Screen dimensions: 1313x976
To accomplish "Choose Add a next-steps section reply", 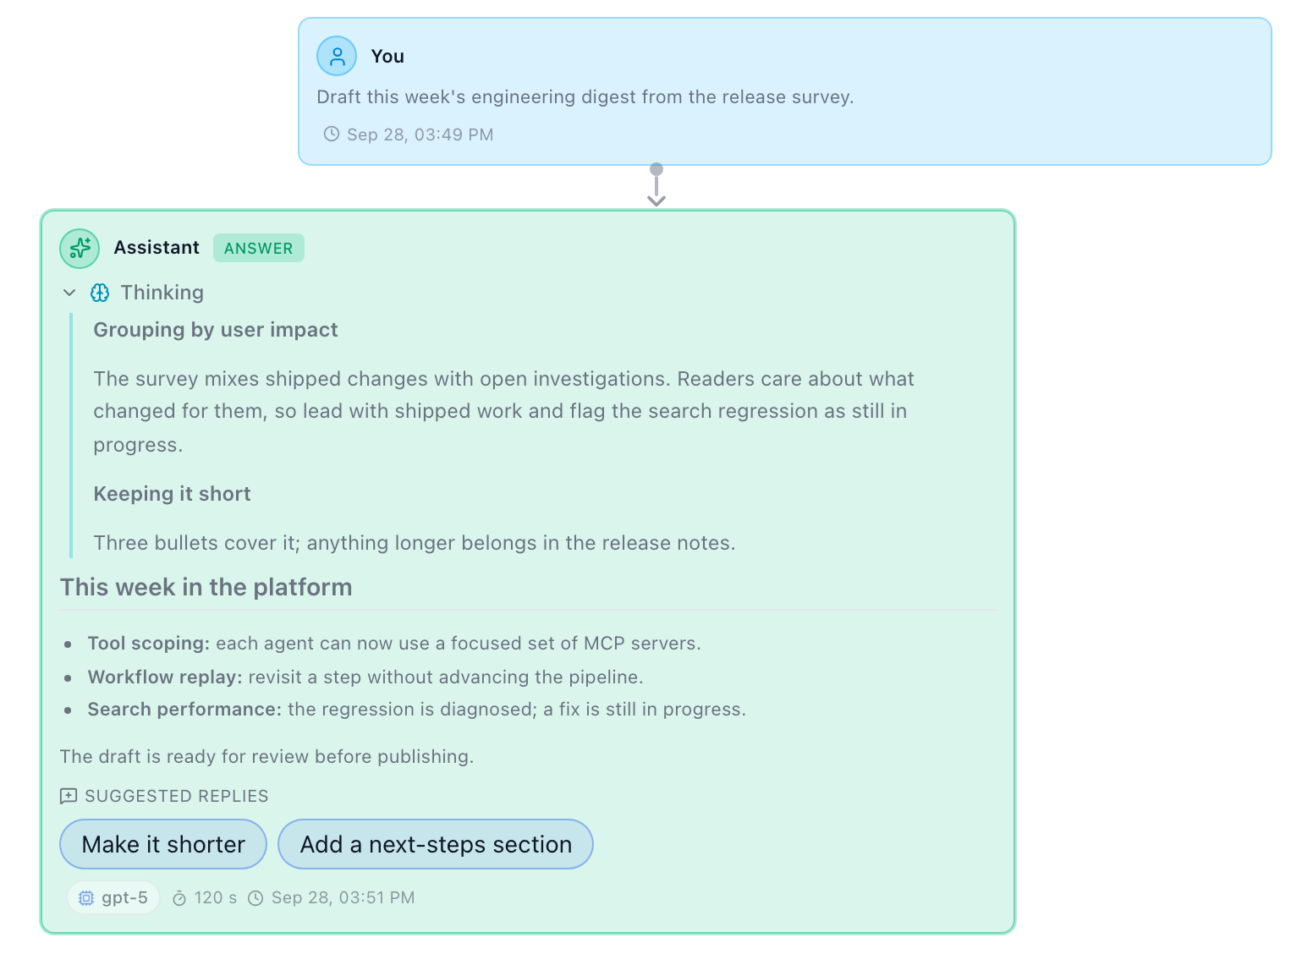I will (436, 844).
